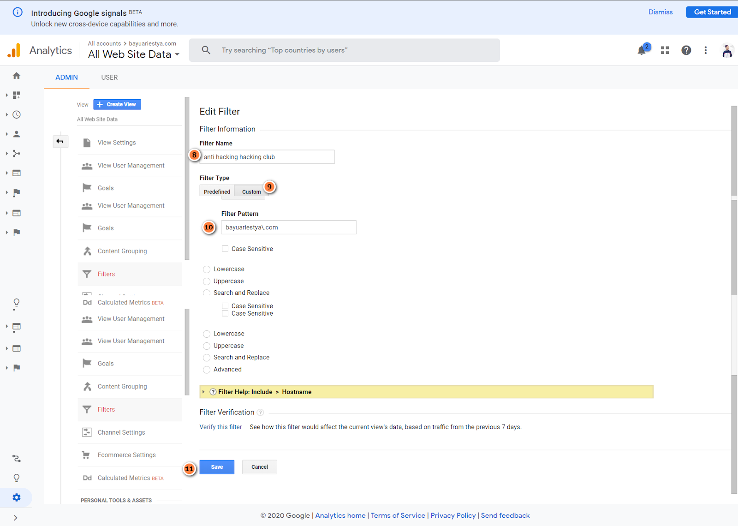This screenshot has height=526, width=738.
Task: Expand the Audience person sidebar arrow
Action: click(7, 134)
